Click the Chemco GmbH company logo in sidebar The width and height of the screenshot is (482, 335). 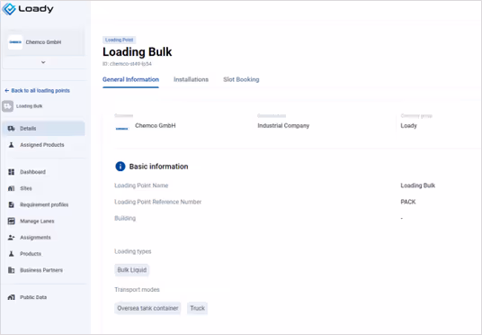pos(15,42)
